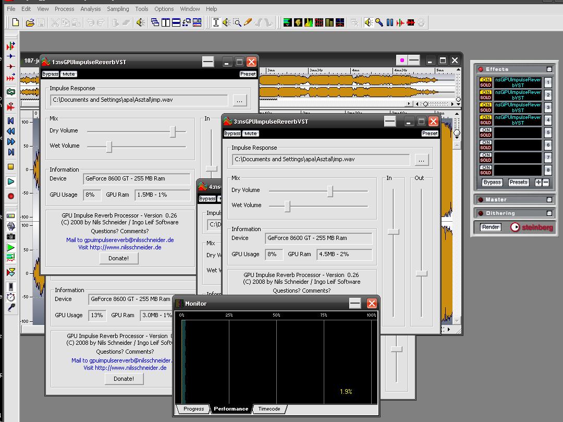The image size is (563, 422).
Task: Toggle Mute in 3:nsGPUImpulseReverbVST window
Action: (251, 134)
